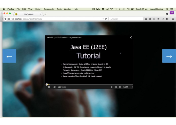Click the Neeraj DeLima user name

point(156,9)
